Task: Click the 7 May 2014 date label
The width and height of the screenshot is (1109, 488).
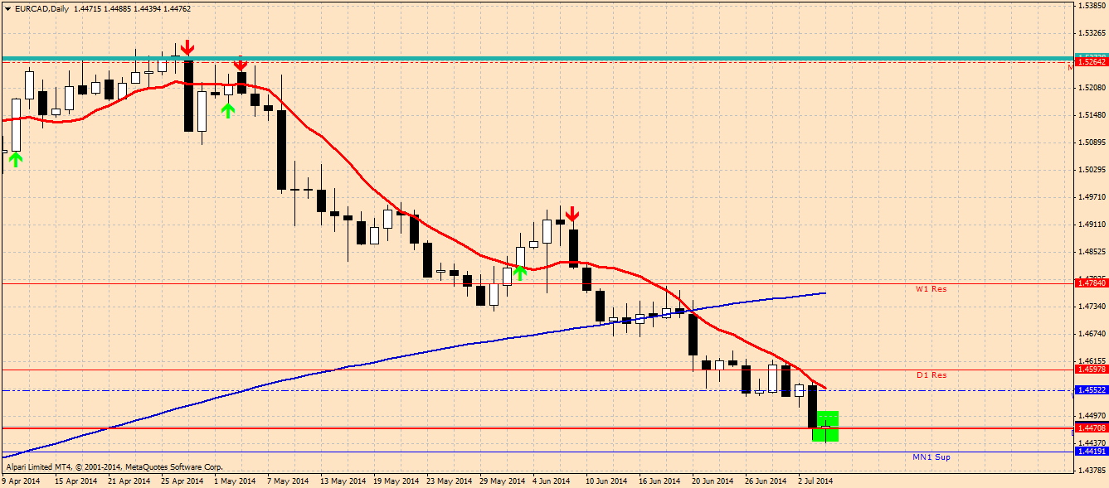Action: [289, 481]
